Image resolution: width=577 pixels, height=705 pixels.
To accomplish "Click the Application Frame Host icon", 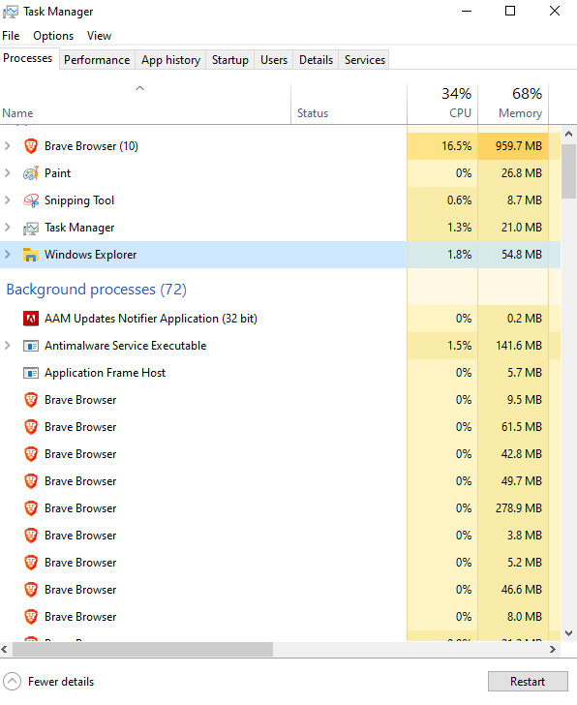I will (x=31, y=373).
